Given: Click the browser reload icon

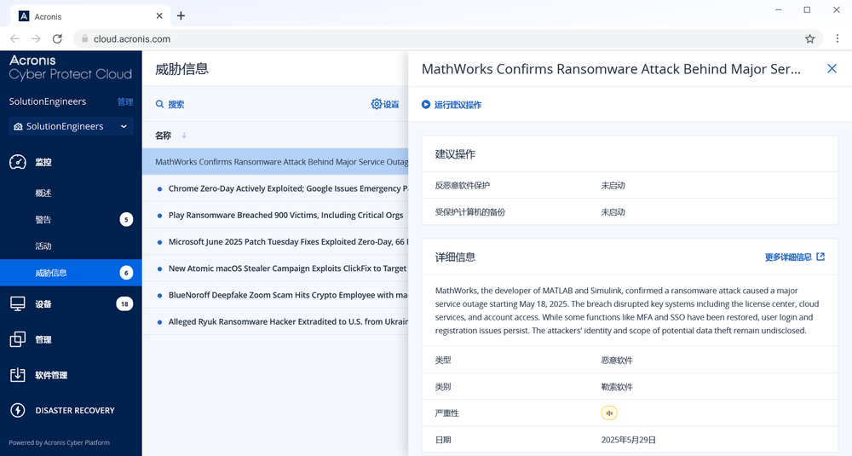Looking at the screenshot, I should pos(57,38).
